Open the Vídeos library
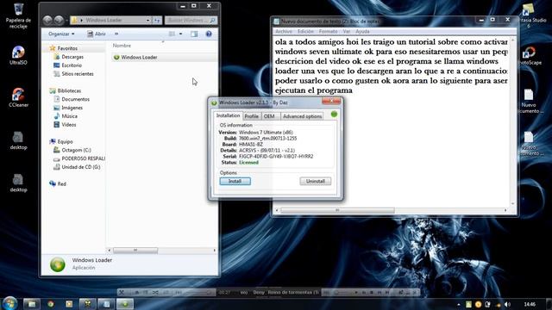Screen dimensions: 552x310 (69, 124)
